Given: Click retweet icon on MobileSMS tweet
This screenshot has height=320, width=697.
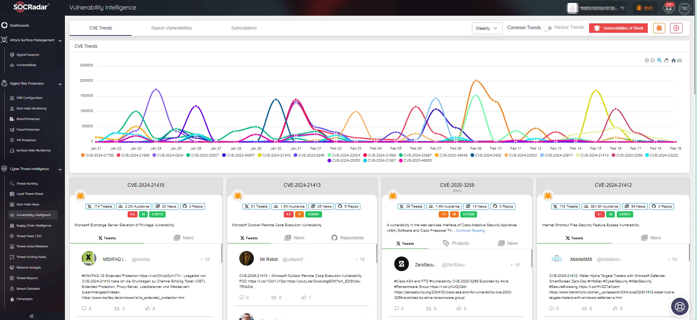Looking at the screenshot, I should point(584,308).
